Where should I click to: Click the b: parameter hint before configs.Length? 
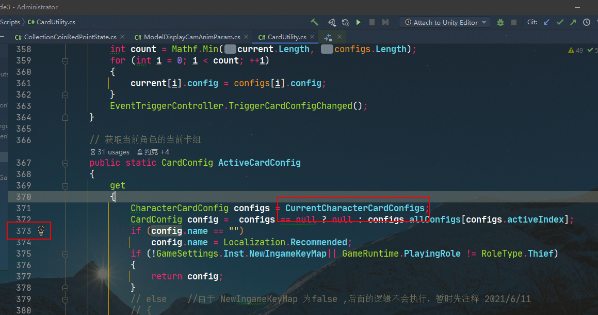(x=327, y=49)
